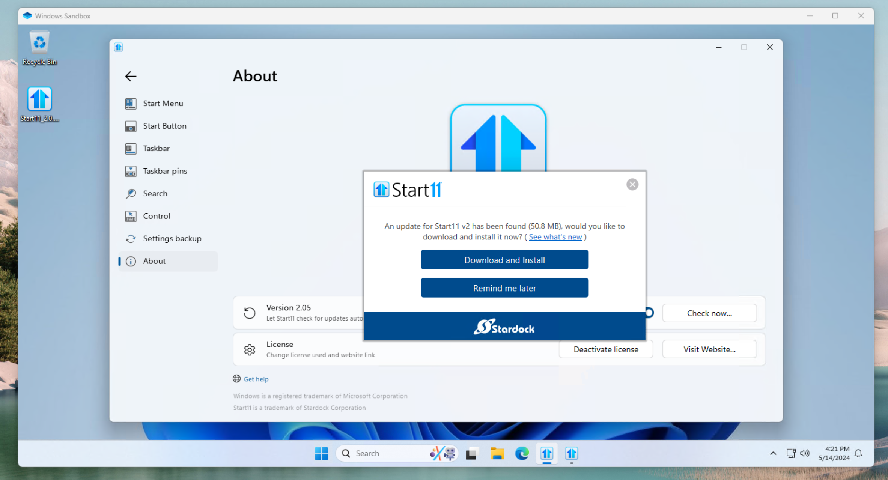The image size is (888, 480).
Task: Click the Version refresh icon
Action: coord(250,313)
